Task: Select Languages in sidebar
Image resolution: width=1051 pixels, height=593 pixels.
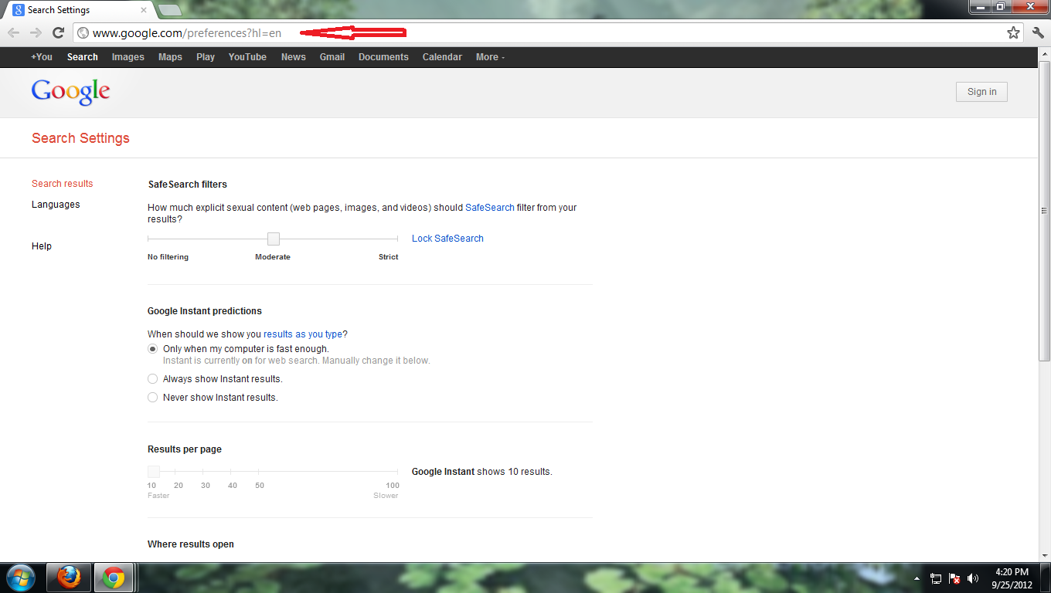Action: (x=56, y=205)
